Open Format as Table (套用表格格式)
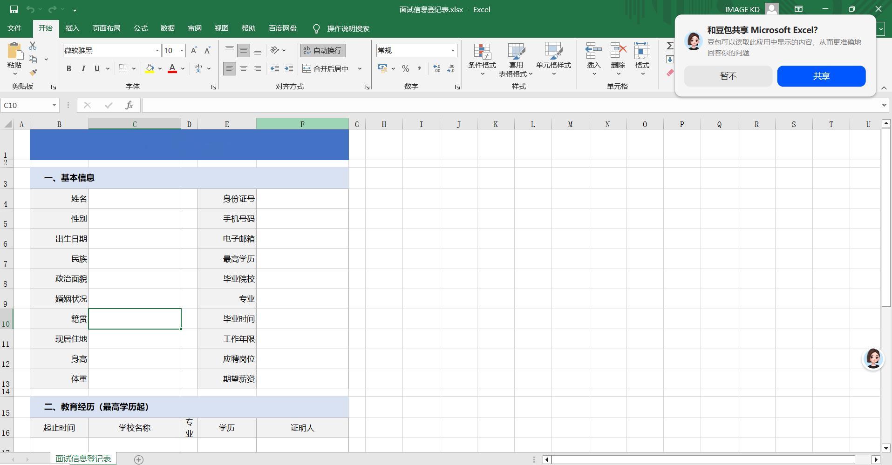Screen dimensions: 892x465 tap(516, 60)
